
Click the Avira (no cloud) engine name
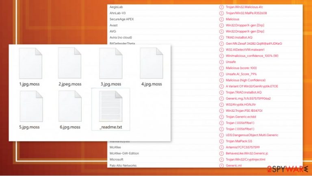tap(121, 37)
